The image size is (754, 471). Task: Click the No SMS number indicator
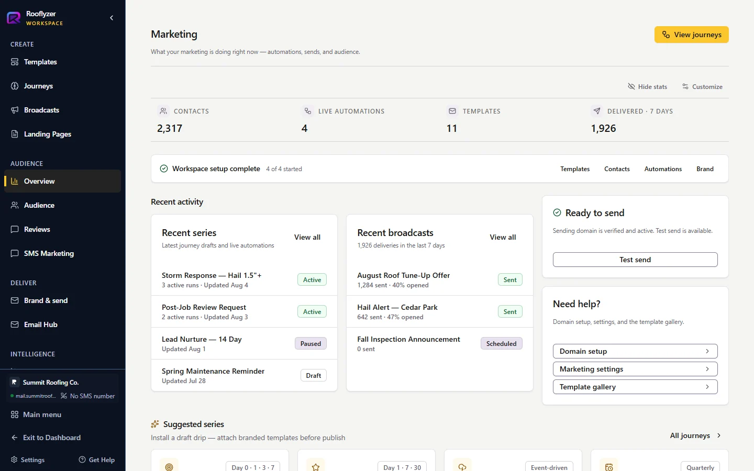coord(87,396)
